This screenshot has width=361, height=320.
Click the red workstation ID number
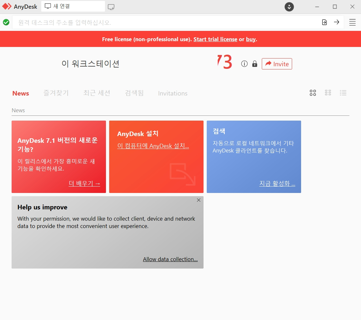click(225, 62)
